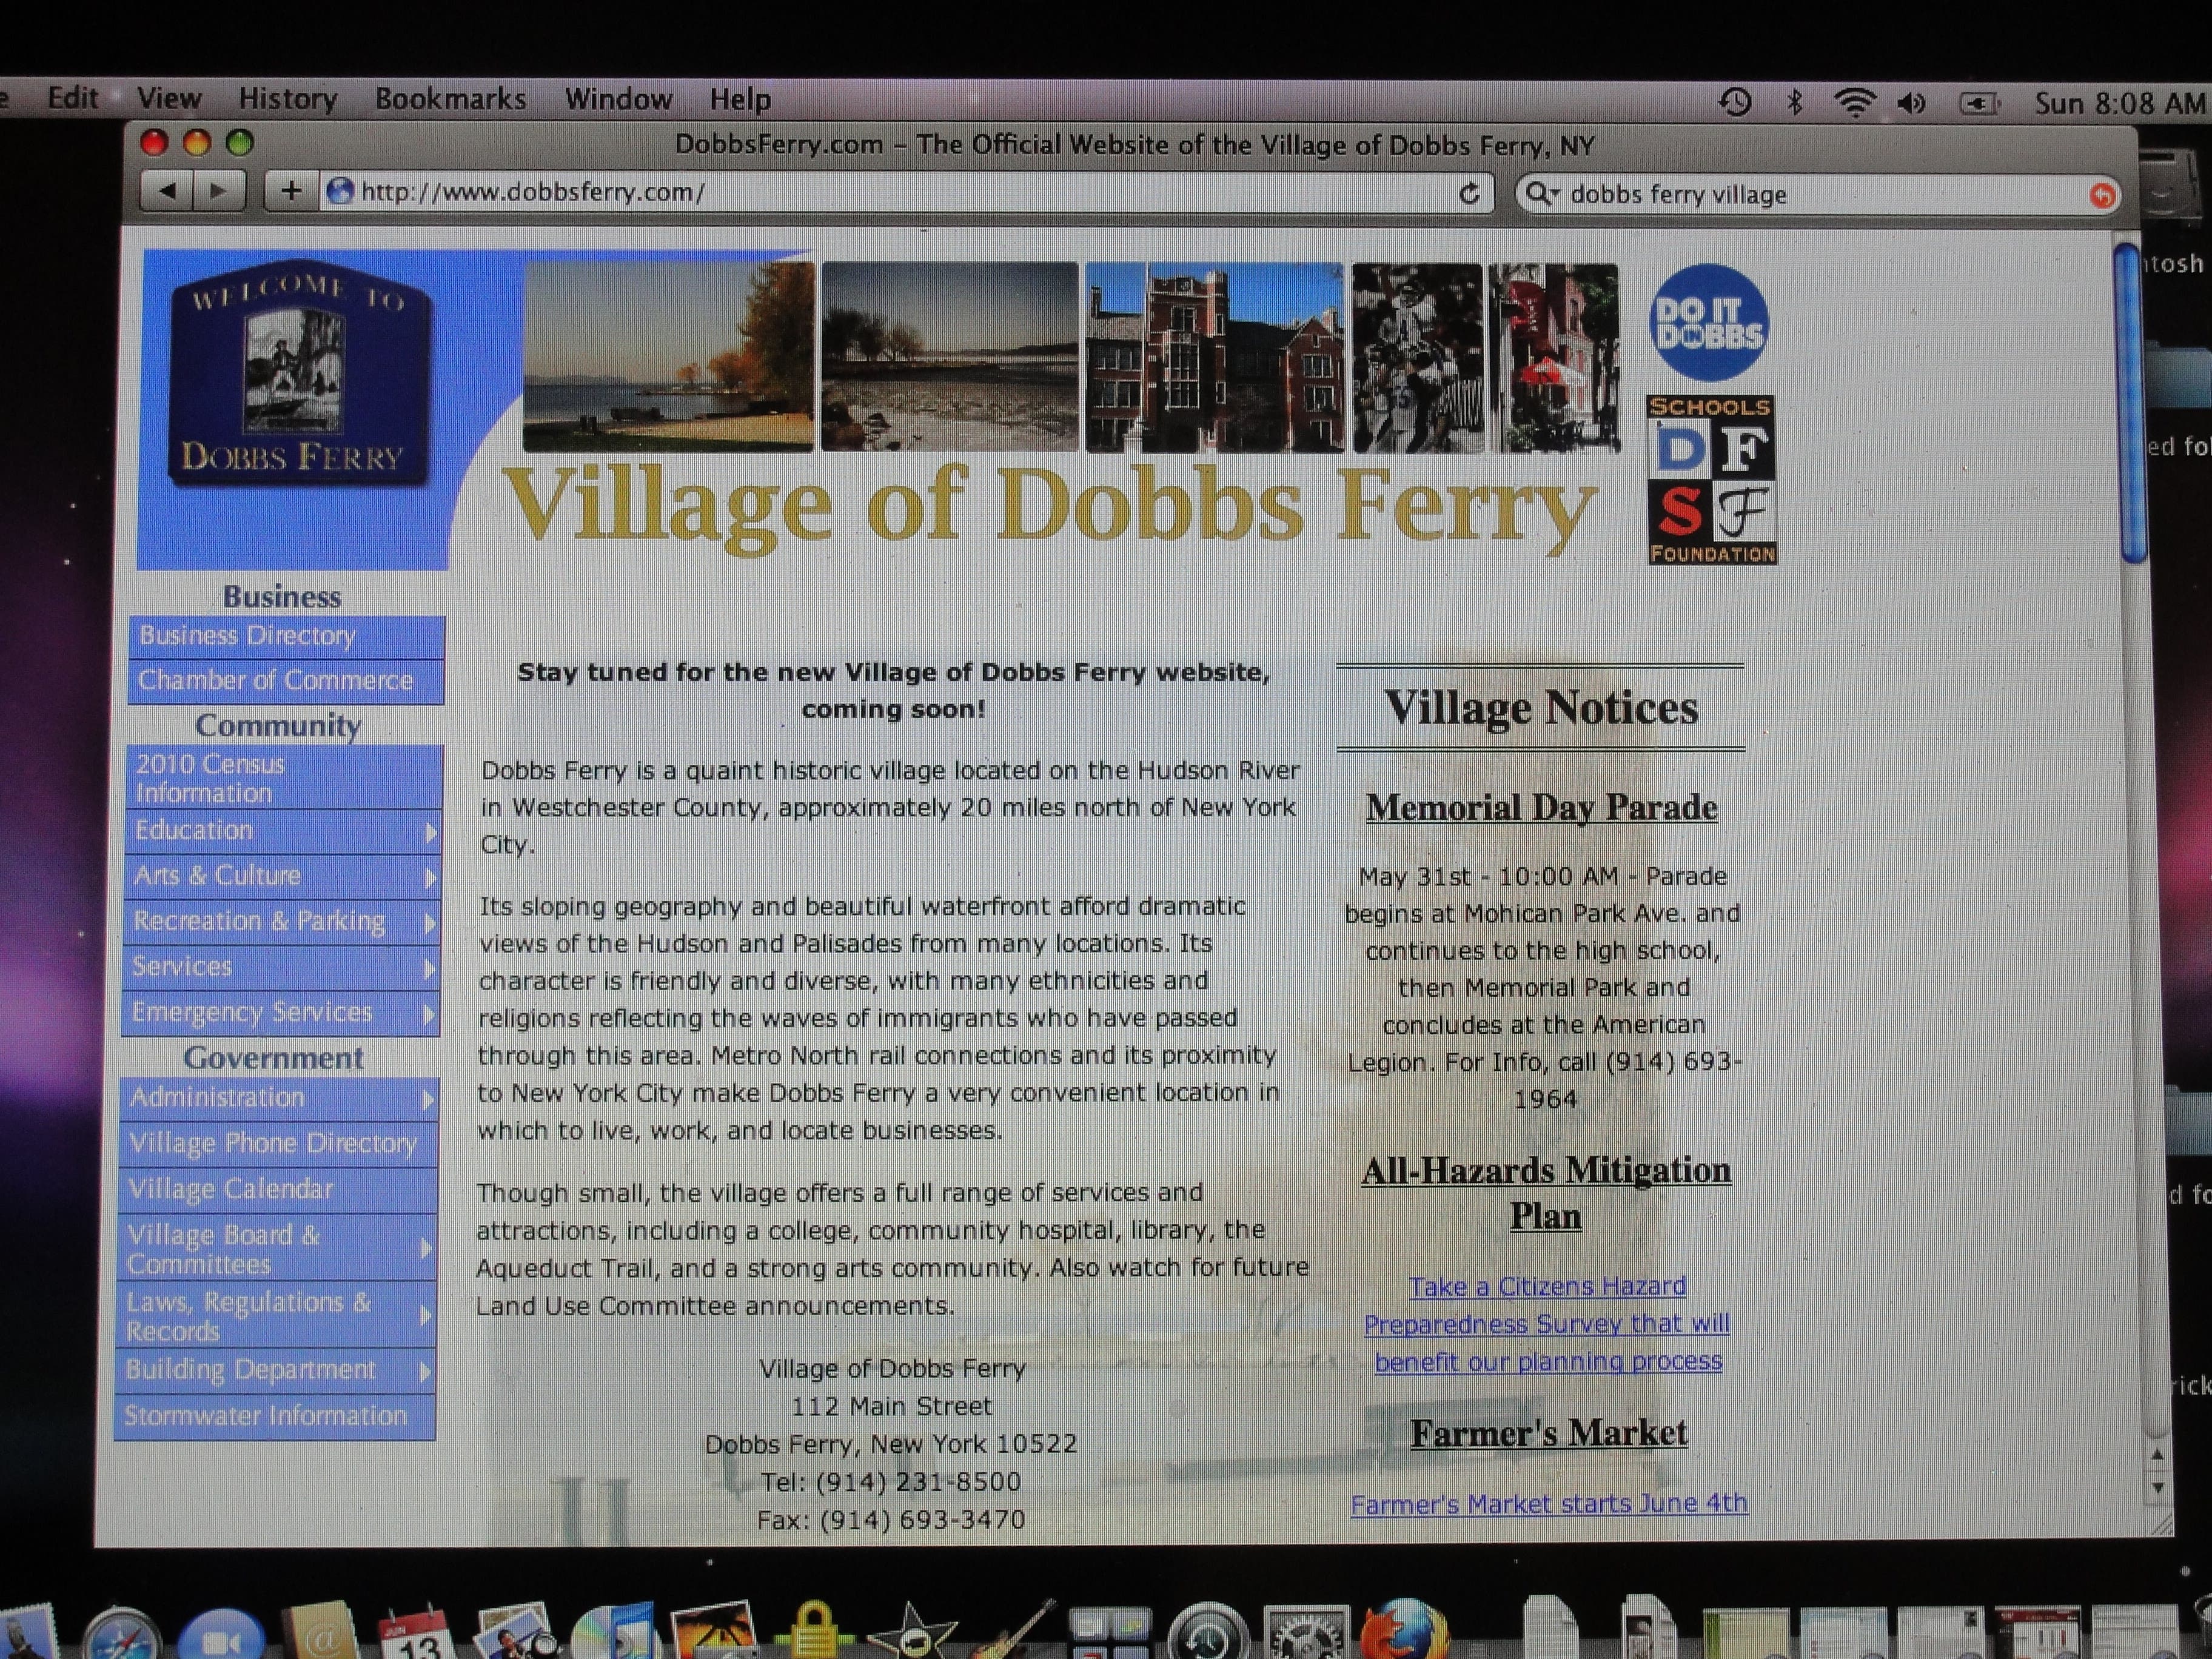This screenshot has height=1659, width=2212.
Task: Launch iMovie star icon in Dock
Action: 912,1632
